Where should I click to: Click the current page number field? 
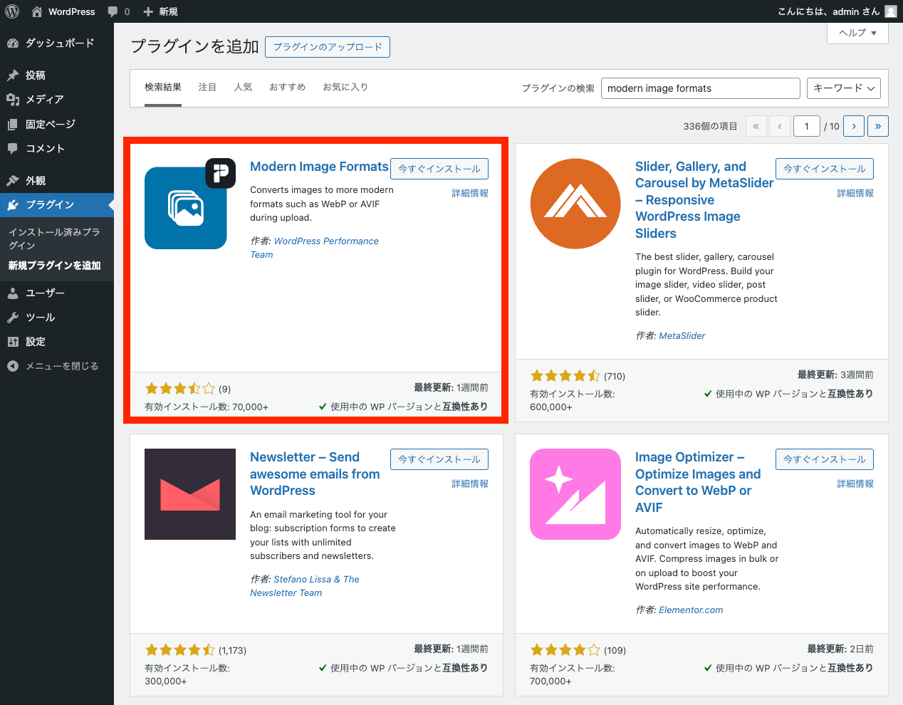click(807, 126)
